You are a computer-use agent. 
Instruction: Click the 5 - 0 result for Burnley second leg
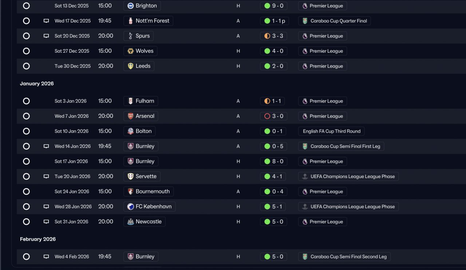pyautogui.click(x=274, y=257)
